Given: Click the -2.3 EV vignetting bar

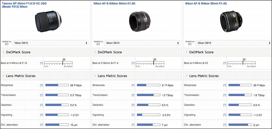Looking at the screenshot, I should (x=149, y=115).
